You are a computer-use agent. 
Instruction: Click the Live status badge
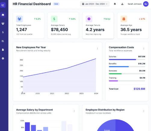click(x=56, y=4)
